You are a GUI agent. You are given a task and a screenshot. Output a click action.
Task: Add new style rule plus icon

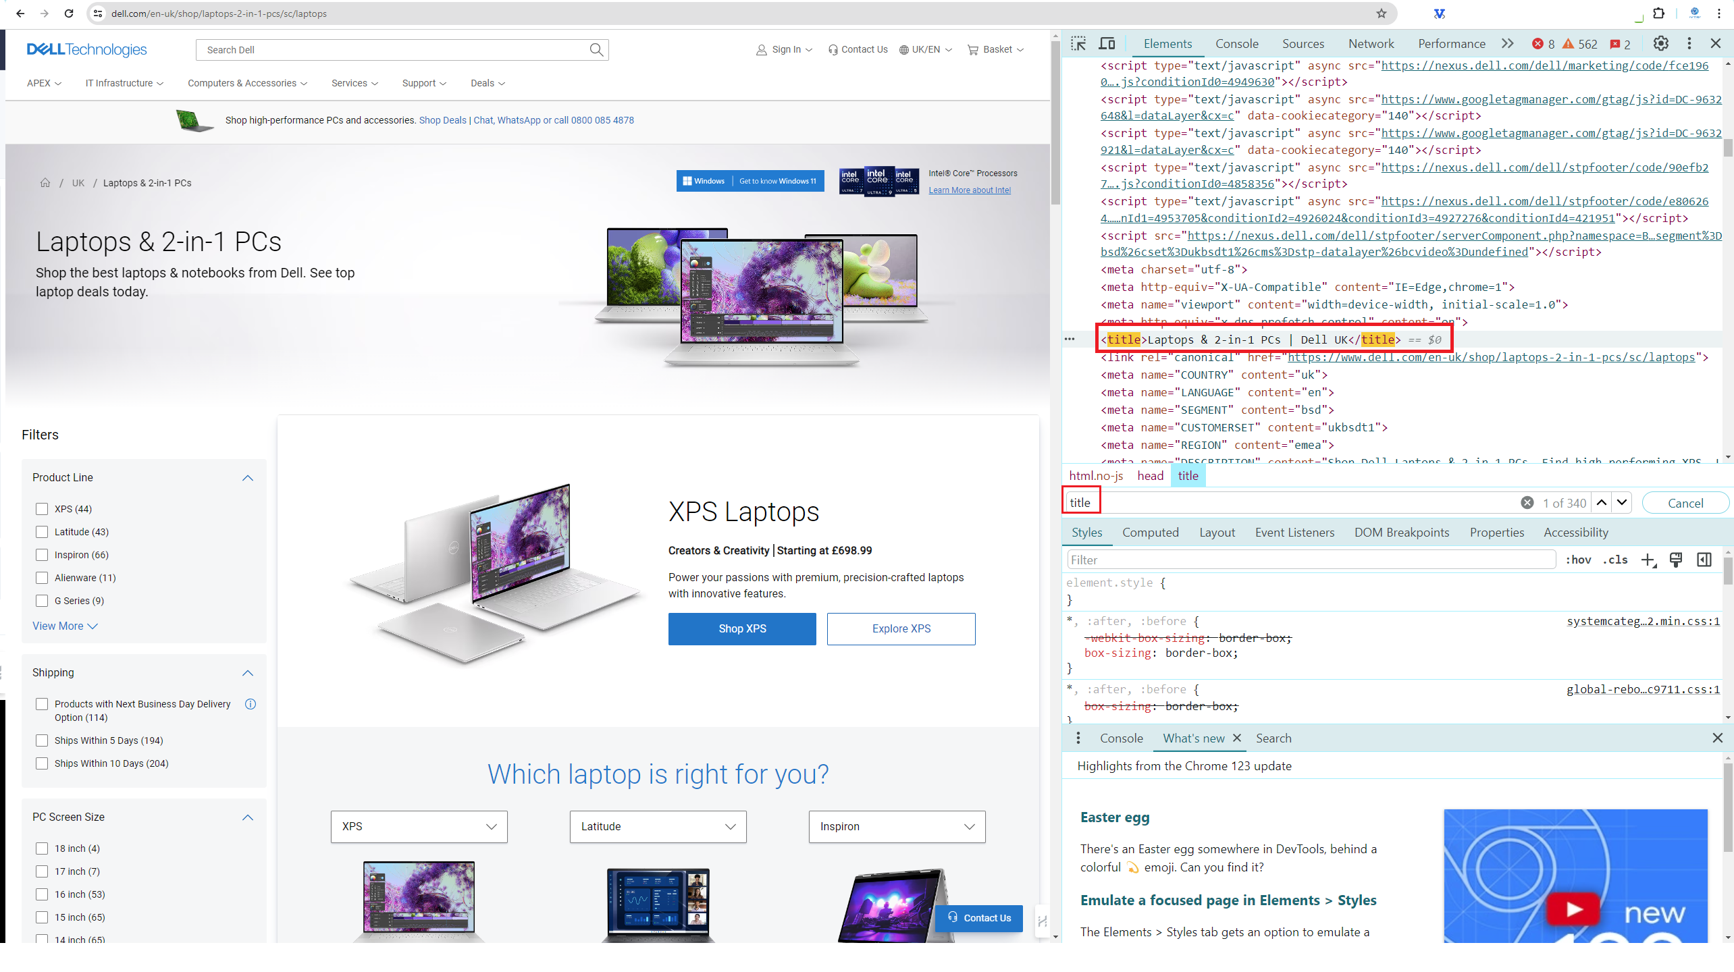click(x=1648, y=560)
